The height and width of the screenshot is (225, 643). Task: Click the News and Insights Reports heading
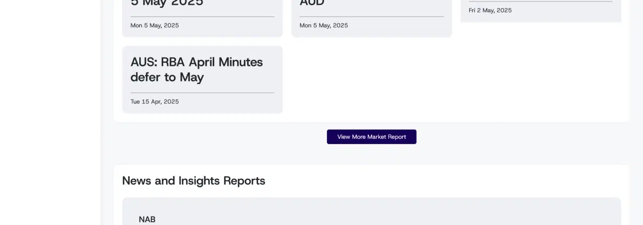[193, 181]
